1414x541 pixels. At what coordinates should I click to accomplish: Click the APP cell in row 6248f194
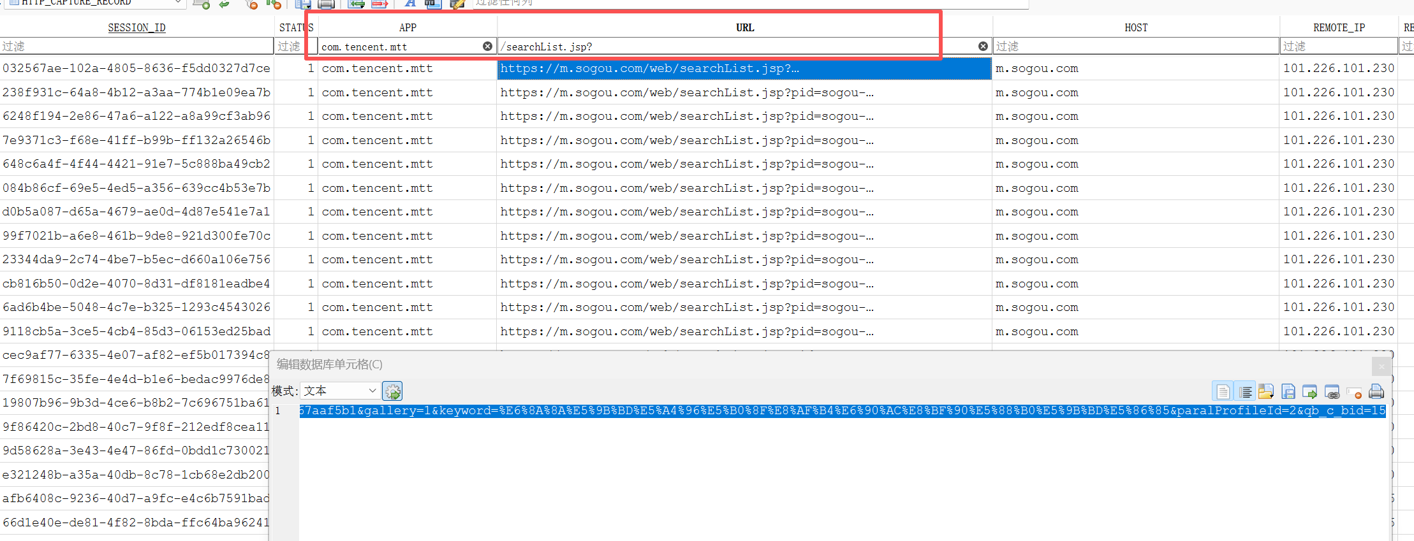point(408,116)
